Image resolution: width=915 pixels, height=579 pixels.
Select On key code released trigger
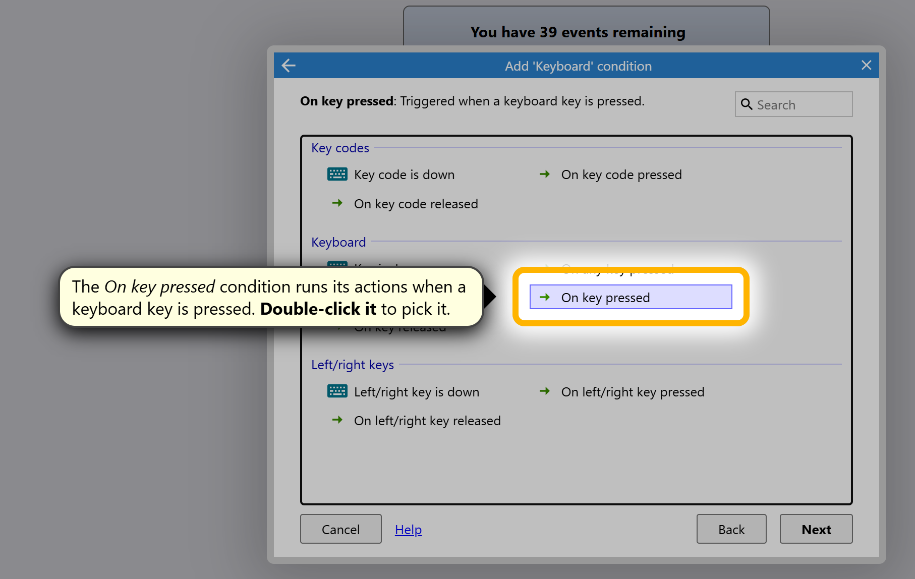click(416, 204)
